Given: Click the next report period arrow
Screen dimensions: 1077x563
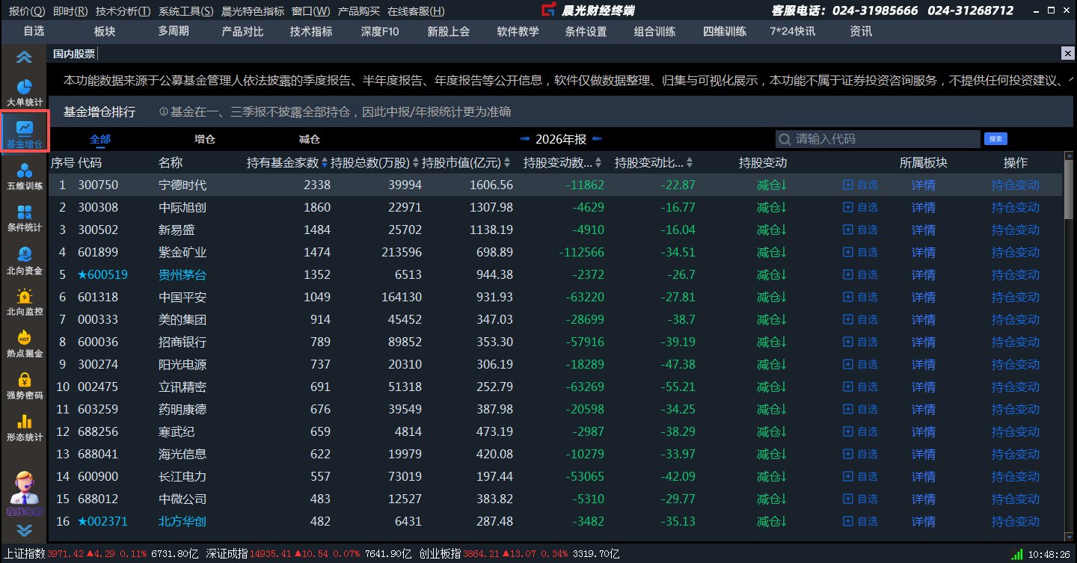Looking at the screenshot, I should coord(596,139).
